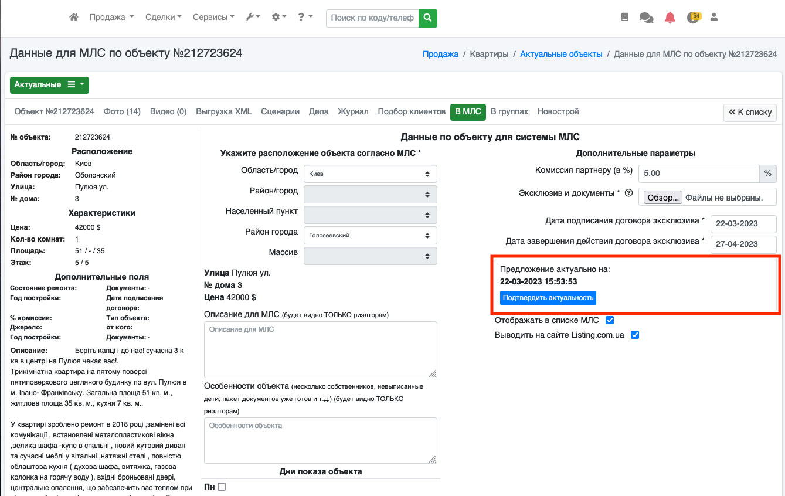Screen dimensions: 785x496
Task: Uncheck Отображать в списке МЛС checkbox
Action: 610,320
